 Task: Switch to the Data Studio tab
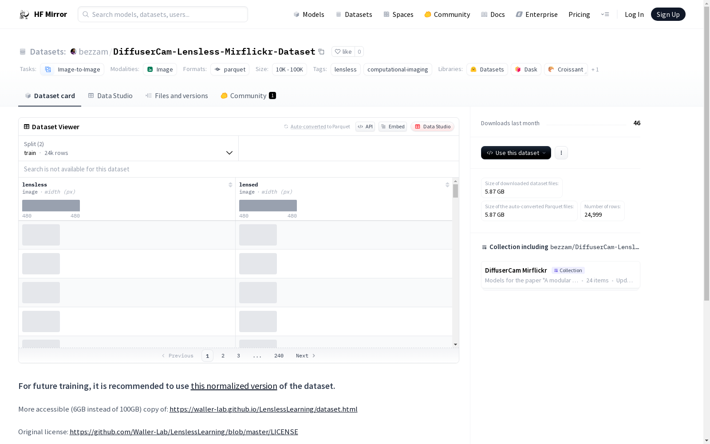point(110,95)
